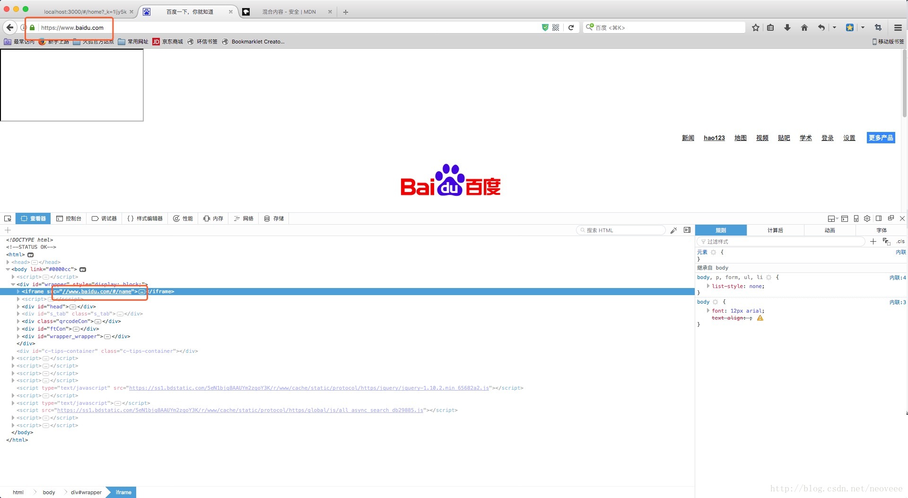Pick a color with the eyedropper icon
Viewport: 908px width, 498px height.
click(673, 230)
